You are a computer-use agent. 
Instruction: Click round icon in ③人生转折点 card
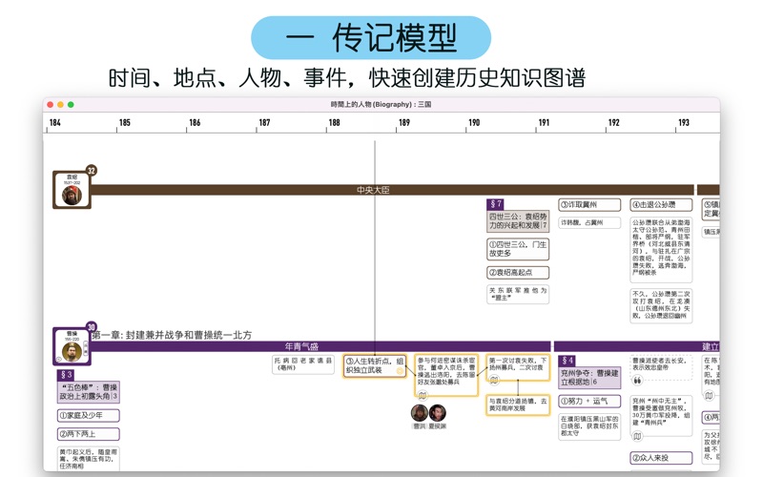click(400, 371)
